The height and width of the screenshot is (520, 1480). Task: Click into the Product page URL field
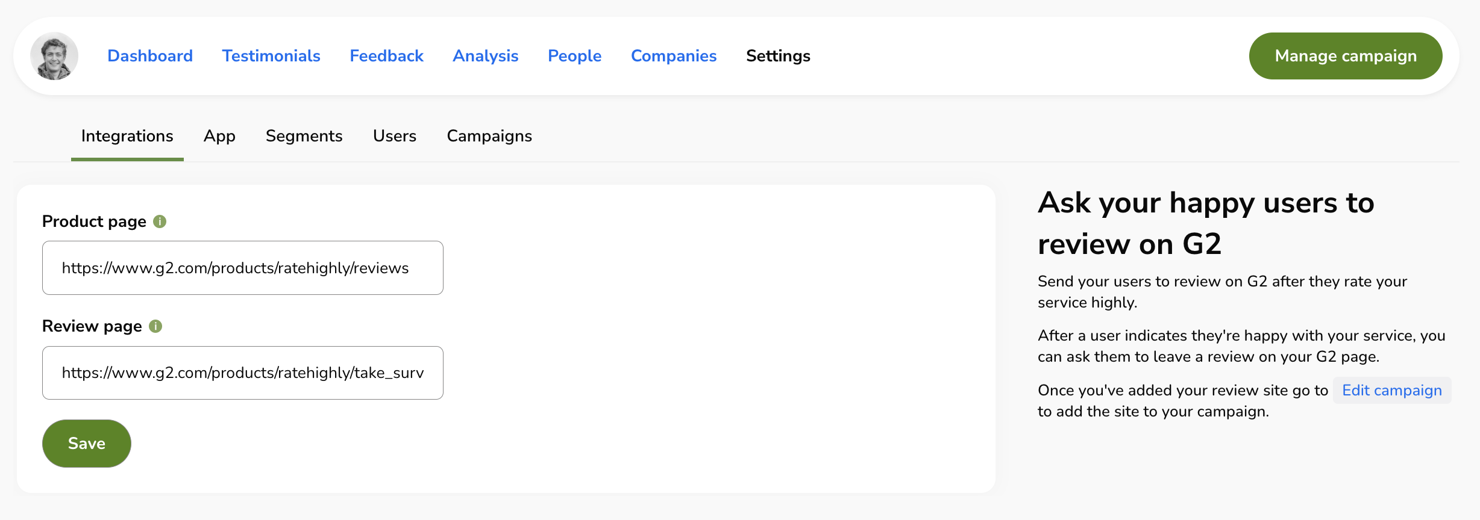[x=242, y=268]
